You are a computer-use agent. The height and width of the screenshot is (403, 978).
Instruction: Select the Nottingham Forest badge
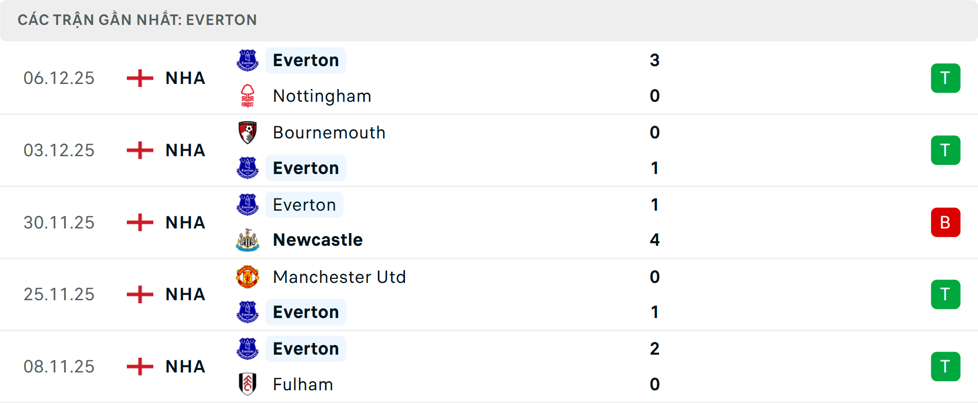click(x=248, y=96)
